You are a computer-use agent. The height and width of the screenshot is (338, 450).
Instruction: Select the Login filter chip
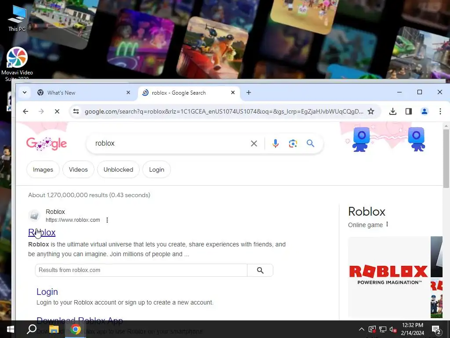(x=157, y=169)
